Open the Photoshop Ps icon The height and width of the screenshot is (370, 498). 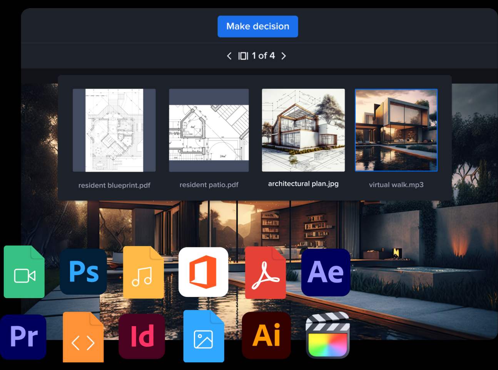click(x=84, y=272)
